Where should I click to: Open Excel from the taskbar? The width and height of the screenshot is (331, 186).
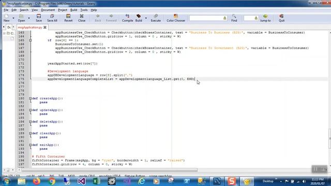coord(97,181)
